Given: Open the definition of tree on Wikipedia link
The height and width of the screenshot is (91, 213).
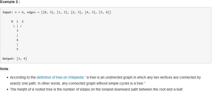Looking at the screenshot, I should point(60,78).
